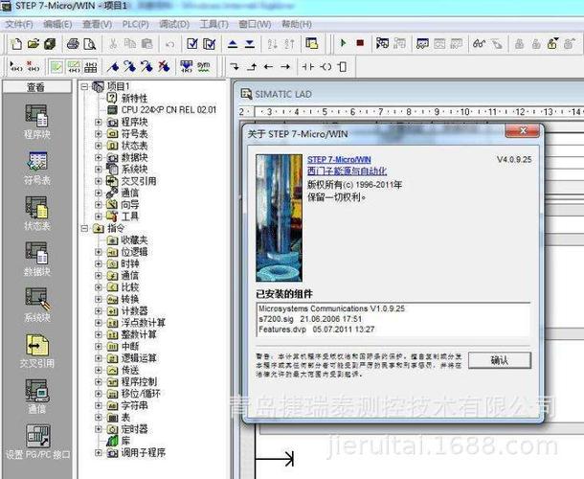Click the red STOP mode icon
The width and height of the screenshot is (584, 479).
click(x=360, y=43)
